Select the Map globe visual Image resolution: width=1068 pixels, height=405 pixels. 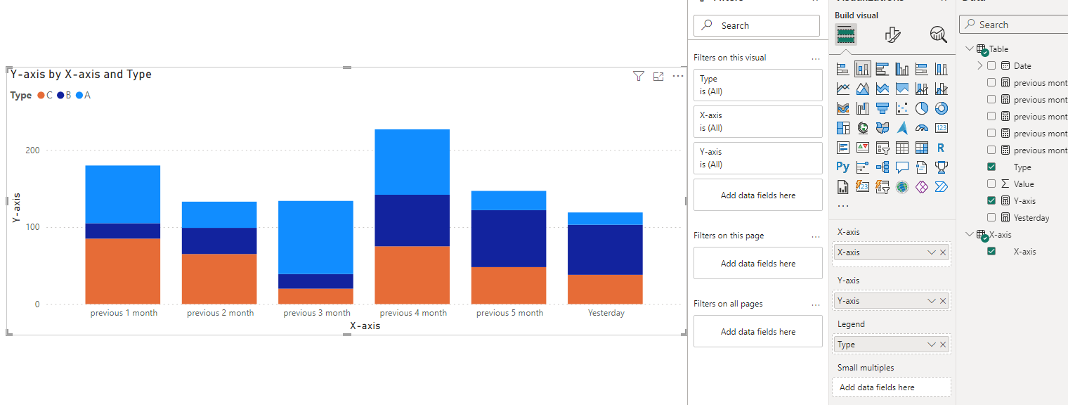pos(863,128)
